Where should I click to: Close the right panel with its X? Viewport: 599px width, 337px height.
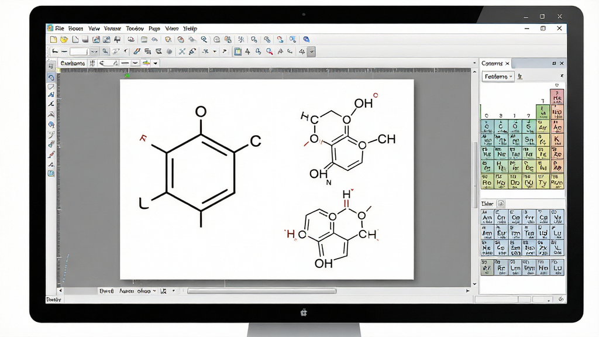pos(562,63)
